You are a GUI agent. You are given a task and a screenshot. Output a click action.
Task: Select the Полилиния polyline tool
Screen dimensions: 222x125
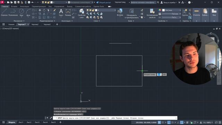(x=13, y=12)
